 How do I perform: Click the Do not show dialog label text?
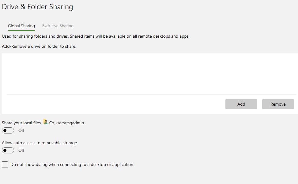tap(72, 165)
